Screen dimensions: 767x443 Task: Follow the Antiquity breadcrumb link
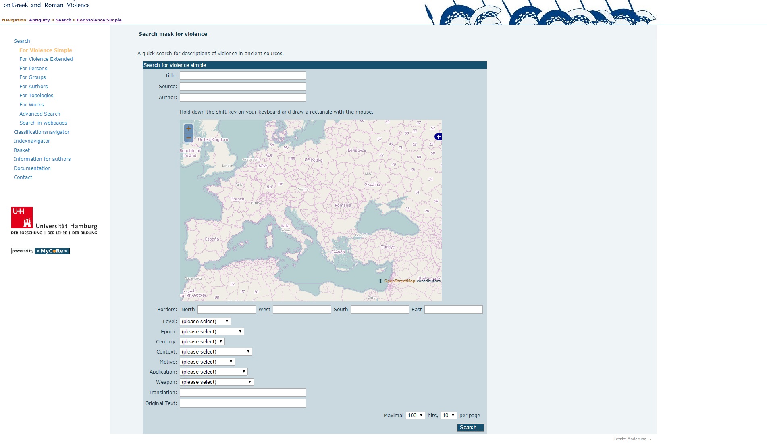coord(39,20)
